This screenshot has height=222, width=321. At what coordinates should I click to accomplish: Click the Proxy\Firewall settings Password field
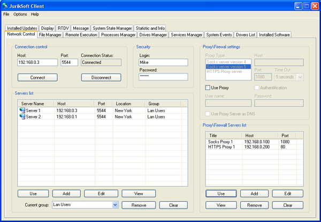pyautogui.click(x=279, y=103)
